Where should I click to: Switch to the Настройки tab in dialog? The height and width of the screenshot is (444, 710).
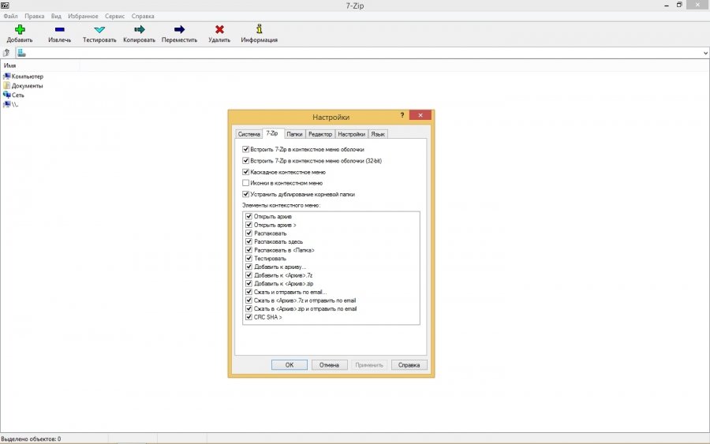click(x=351, y=134)
